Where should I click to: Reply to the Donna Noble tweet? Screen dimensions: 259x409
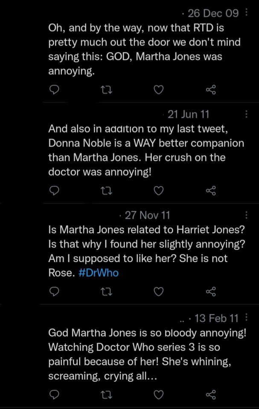[x=54, y=190]
